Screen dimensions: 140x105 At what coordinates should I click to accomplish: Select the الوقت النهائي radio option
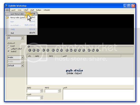click(x=8, y=49)
